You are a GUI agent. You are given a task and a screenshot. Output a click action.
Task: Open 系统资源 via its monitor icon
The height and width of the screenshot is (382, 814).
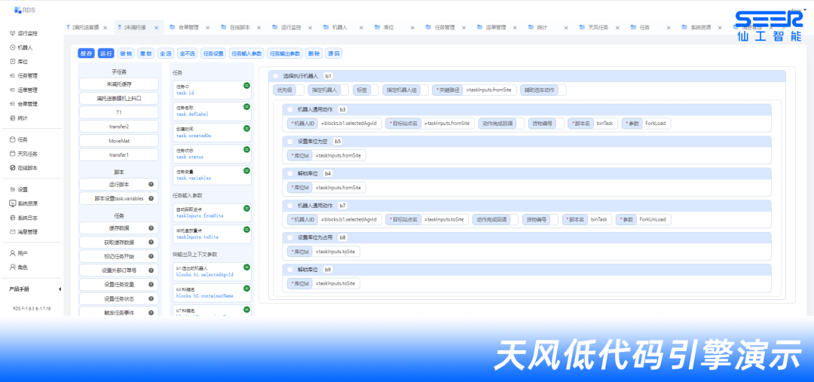(x=12, y=203)
